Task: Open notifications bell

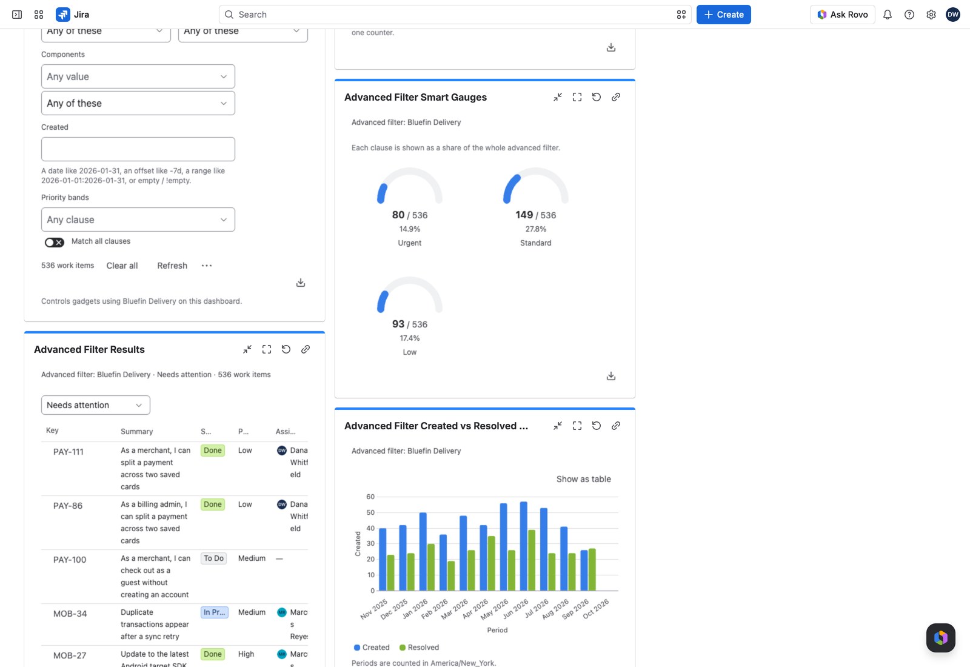Action: point(888,15)
